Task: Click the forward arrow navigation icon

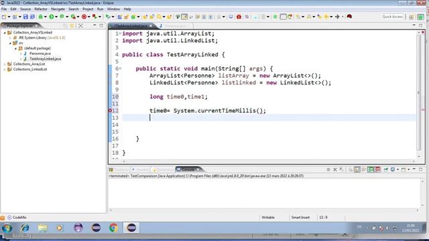Action: 337,17
